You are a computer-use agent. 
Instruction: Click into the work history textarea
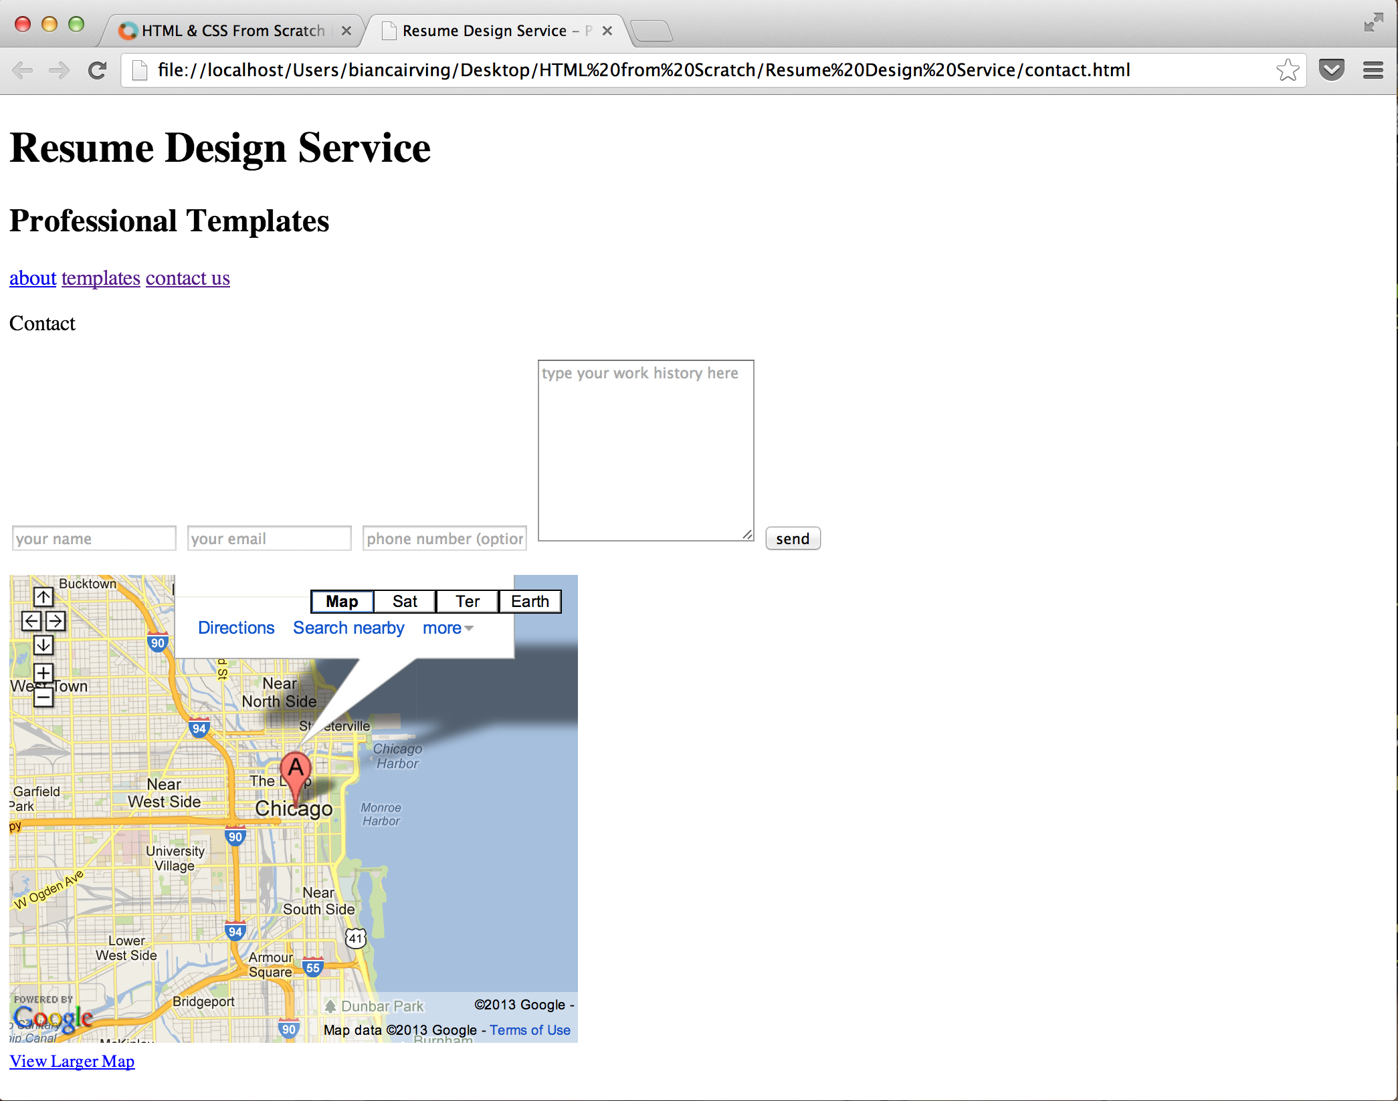point(646,451)
